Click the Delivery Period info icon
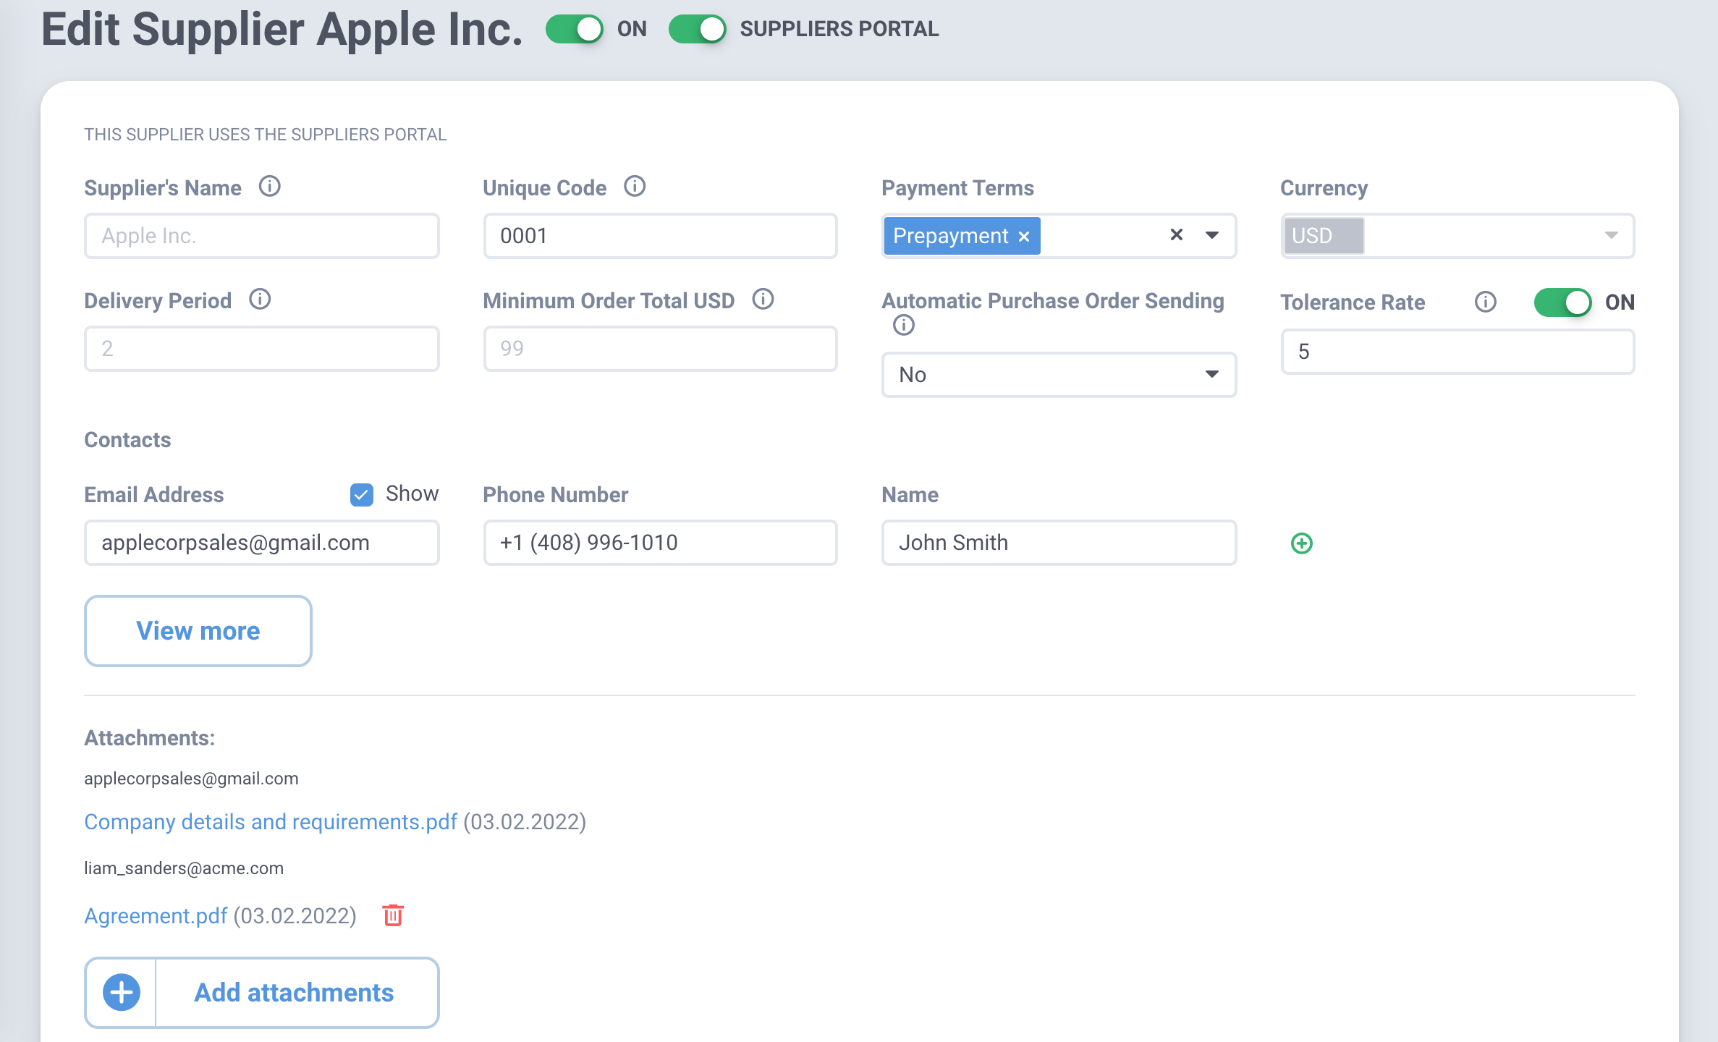 coord(260,300)
